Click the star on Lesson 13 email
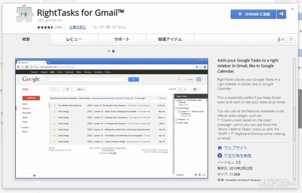 click(x=55, y=142)
